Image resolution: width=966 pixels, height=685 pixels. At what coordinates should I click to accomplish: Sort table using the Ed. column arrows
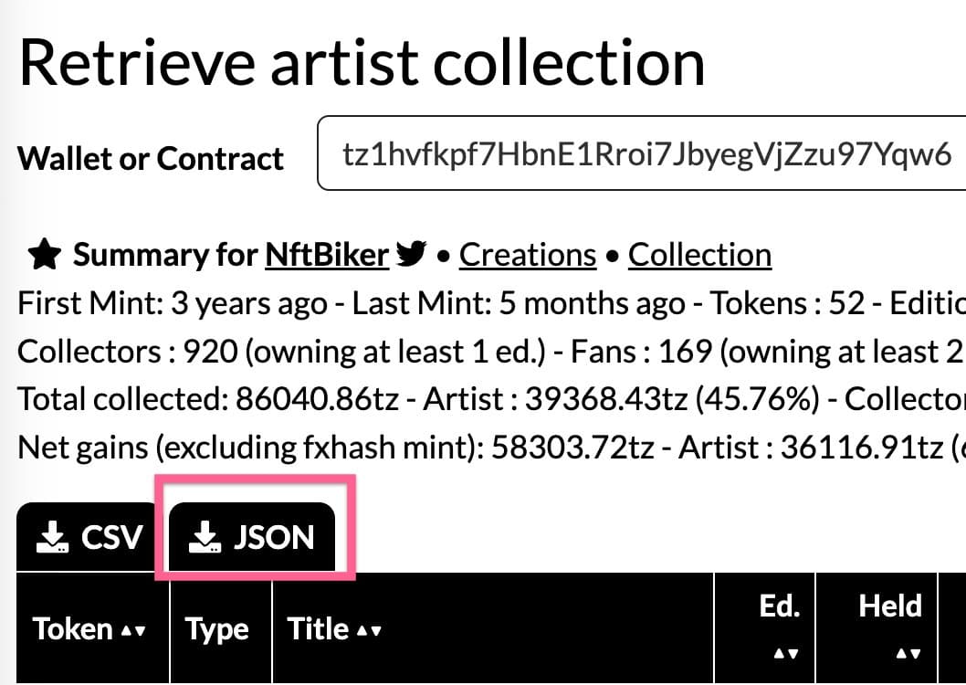tap(779, 653)
